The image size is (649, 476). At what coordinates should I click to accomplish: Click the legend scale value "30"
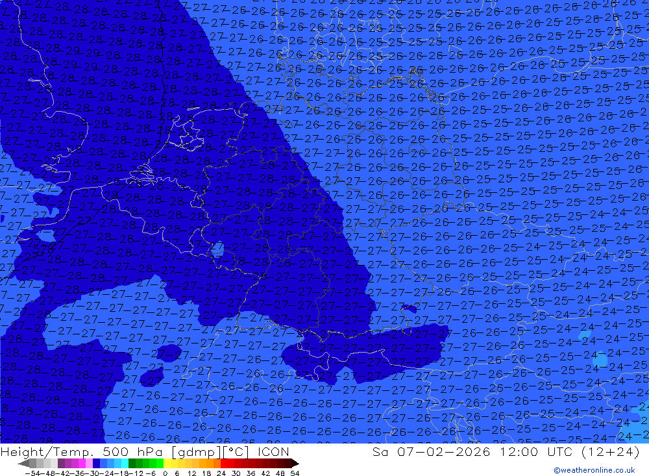click(236, 473)
